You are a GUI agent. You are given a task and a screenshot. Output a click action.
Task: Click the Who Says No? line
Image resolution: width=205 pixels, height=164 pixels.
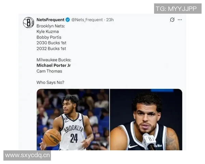pos(50,82)
